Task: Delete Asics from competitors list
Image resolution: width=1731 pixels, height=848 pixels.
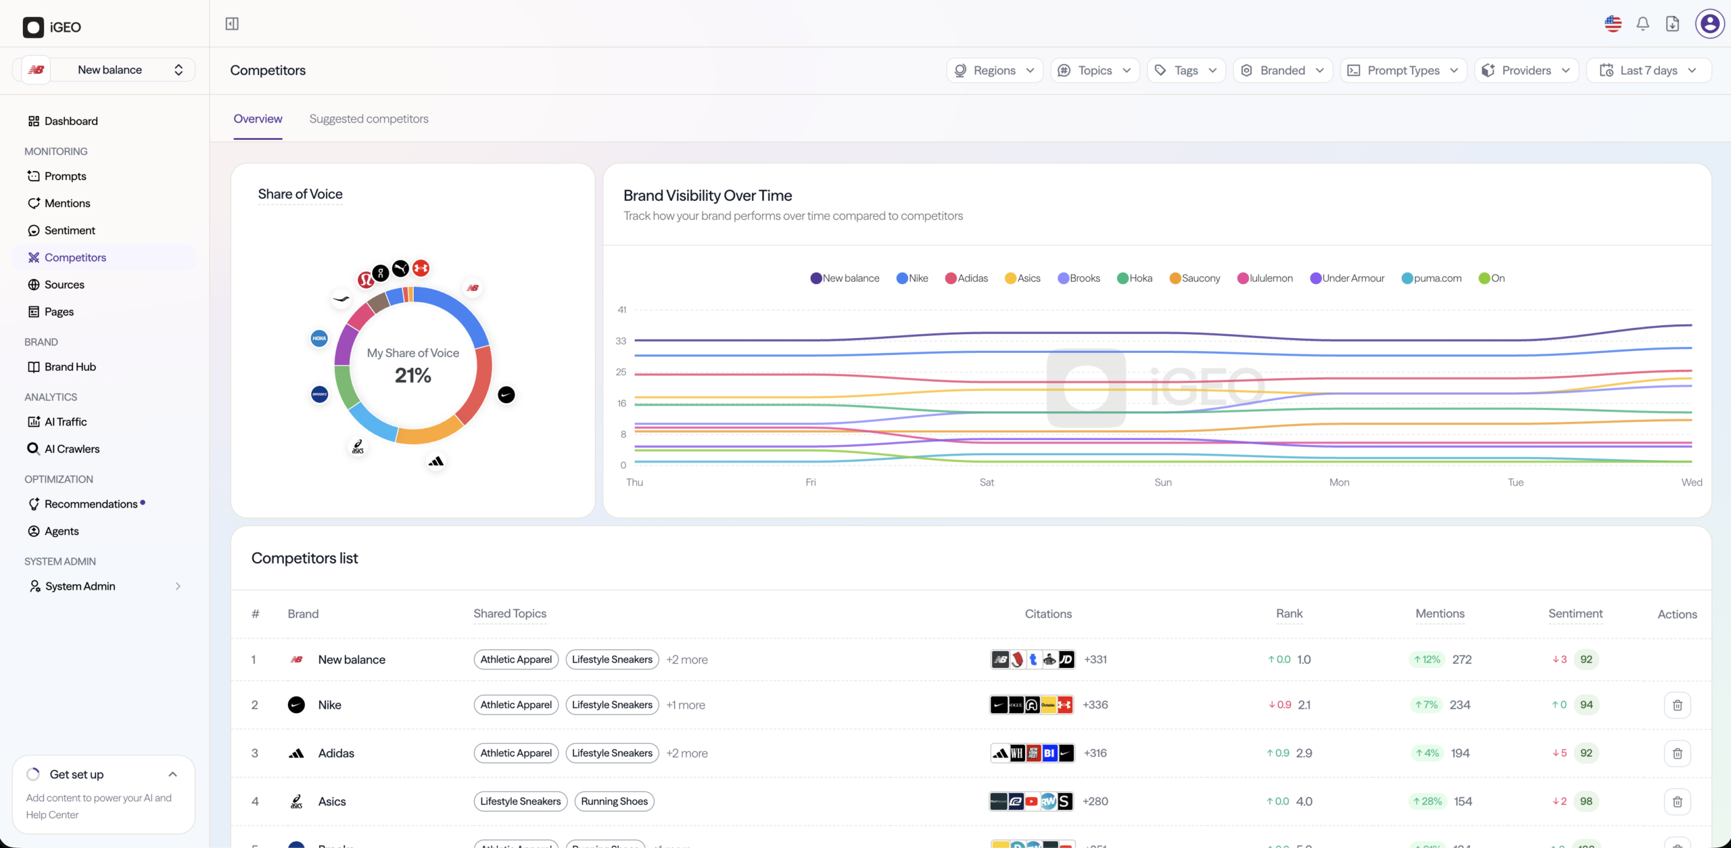Action: coord(1677,801)
